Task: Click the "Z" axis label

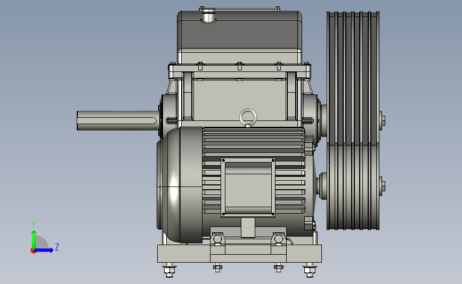Action: pyautogui.click(x=57, y=247)
